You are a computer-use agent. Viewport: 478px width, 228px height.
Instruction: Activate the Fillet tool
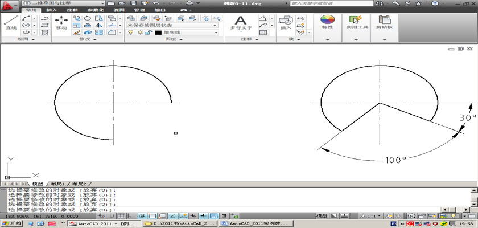[112, 32]
